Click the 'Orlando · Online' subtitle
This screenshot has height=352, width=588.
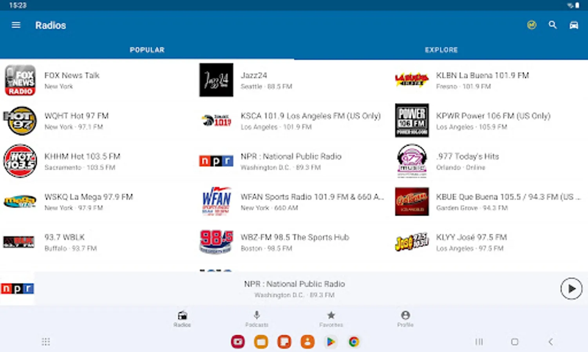tap(461, 167)
